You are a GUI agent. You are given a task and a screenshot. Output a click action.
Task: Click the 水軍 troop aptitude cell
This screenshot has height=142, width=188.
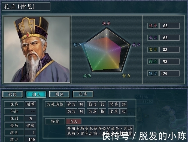[114, 111]
